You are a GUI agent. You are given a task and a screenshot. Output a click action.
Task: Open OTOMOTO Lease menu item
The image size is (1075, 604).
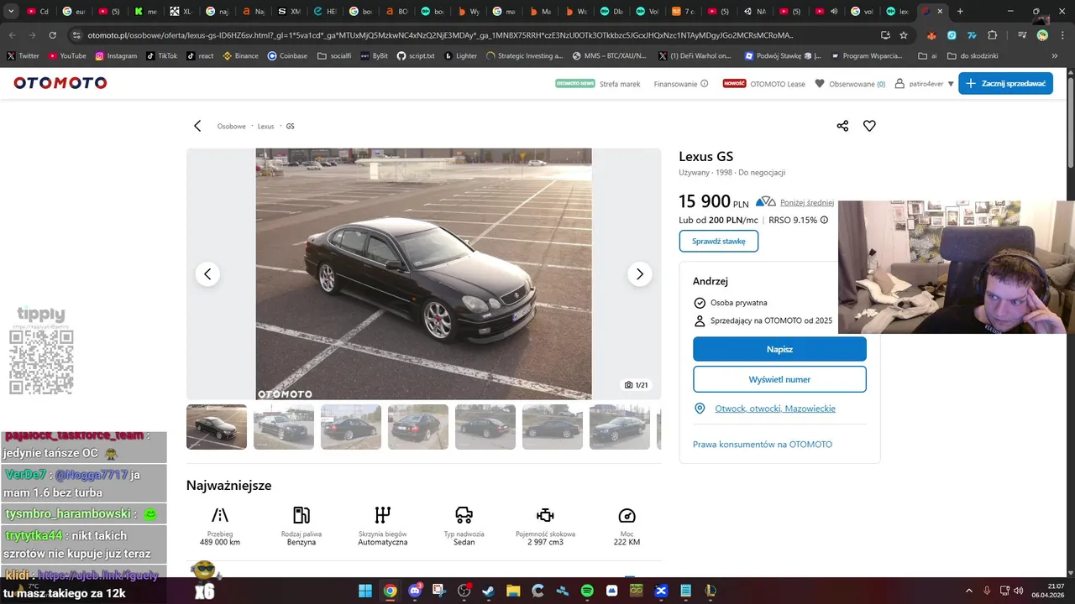(x=778, y=84)
